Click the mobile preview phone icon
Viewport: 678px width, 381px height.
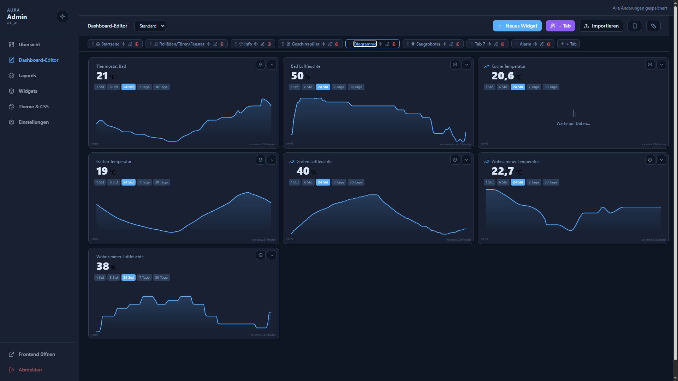(x=635, y=26)
